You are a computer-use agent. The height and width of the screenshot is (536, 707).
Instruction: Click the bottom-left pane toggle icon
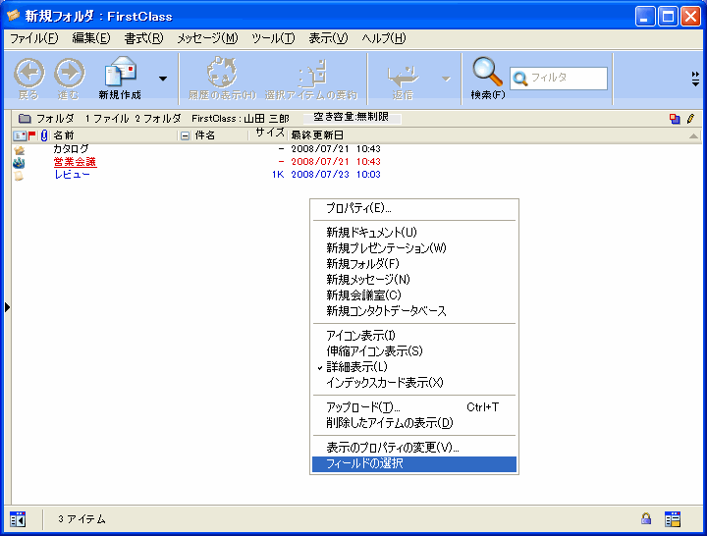point(20,518)
